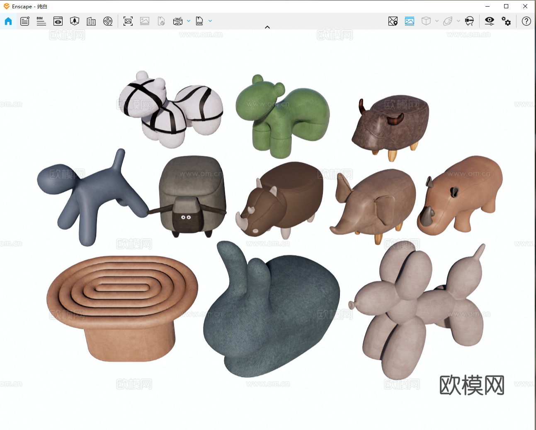
Task: Open the Visual Settings eye icon
Action: click(490, 21)
